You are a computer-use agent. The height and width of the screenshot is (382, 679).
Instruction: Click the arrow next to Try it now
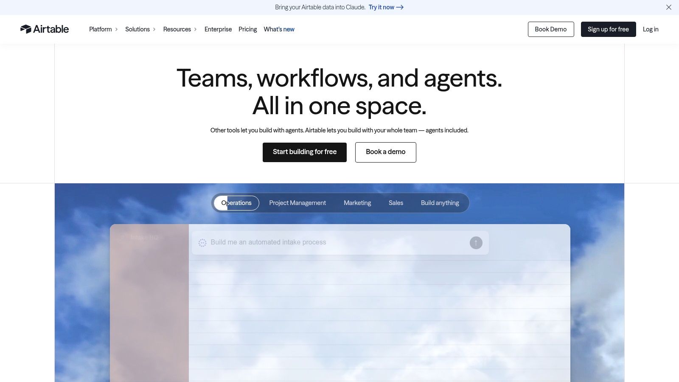400,7
